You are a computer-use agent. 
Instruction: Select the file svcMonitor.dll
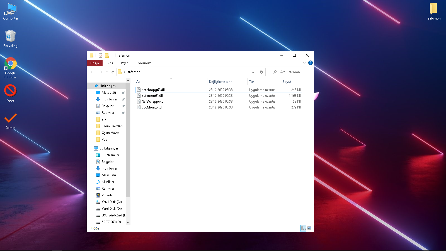pos(219,107)
